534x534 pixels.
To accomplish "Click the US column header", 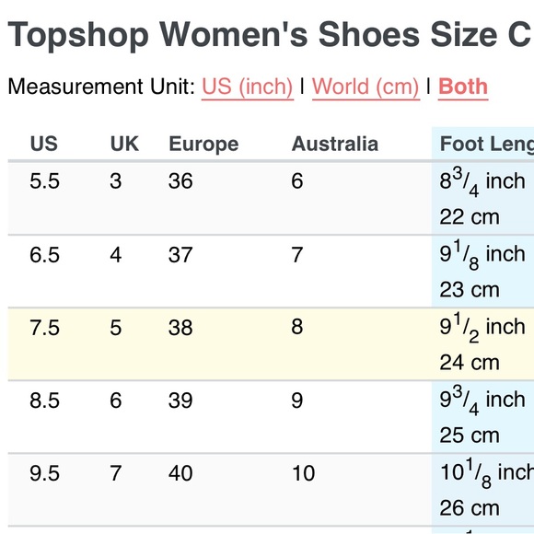I will [x=44, y=144].
